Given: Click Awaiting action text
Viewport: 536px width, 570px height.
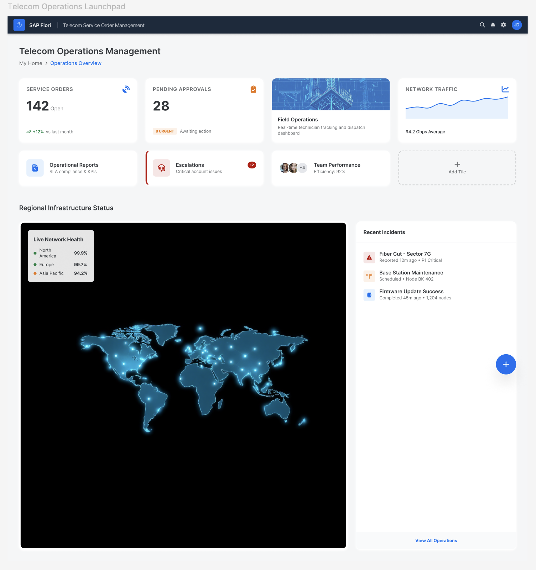Looking at the screenshot, I should pyautogui.click(x=196, y=131).
